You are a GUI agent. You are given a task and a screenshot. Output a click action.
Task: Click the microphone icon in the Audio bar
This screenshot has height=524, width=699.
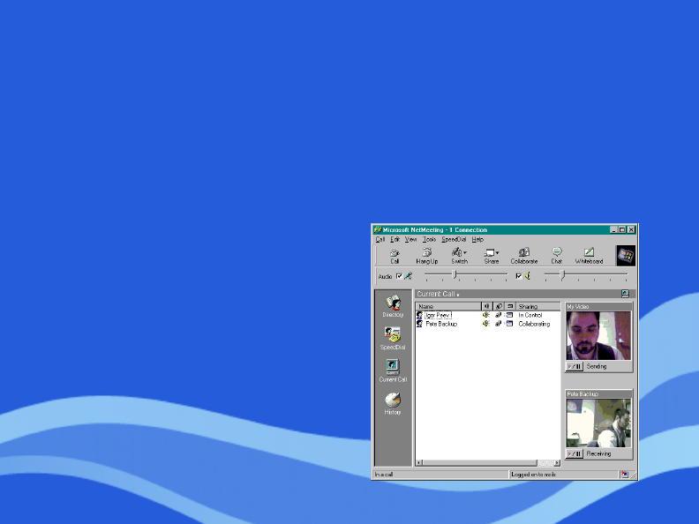coord(408,276)
